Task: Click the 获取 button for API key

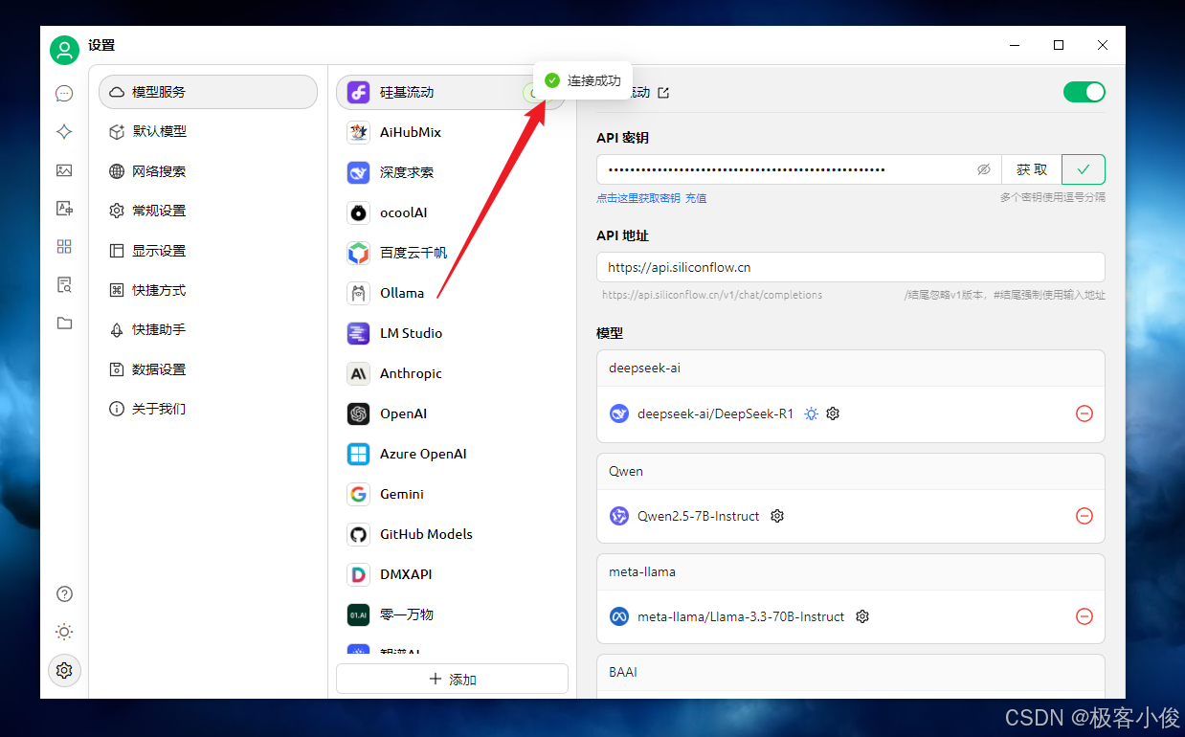Action: (x=1032, y=169)
